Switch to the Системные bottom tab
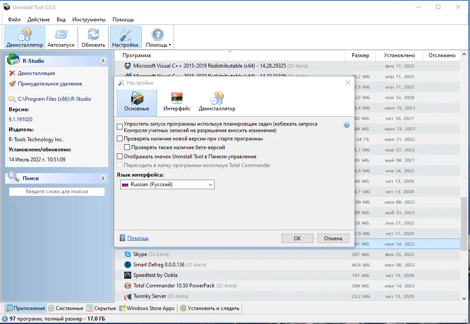 coord(66,308)
